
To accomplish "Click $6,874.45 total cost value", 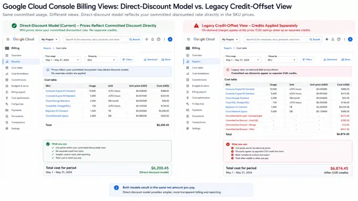I will coord(339,169).
